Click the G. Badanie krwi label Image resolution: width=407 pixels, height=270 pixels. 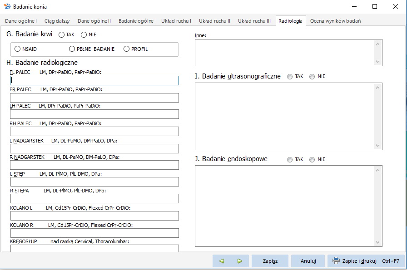click(x=30, y=34)
